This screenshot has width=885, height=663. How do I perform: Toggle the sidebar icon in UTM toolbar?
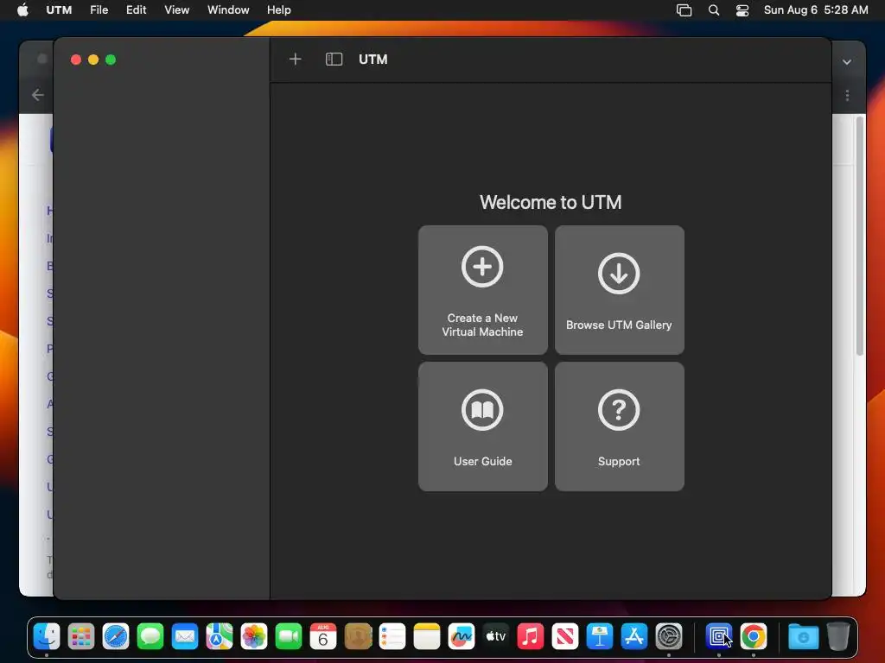coord(334,60)
